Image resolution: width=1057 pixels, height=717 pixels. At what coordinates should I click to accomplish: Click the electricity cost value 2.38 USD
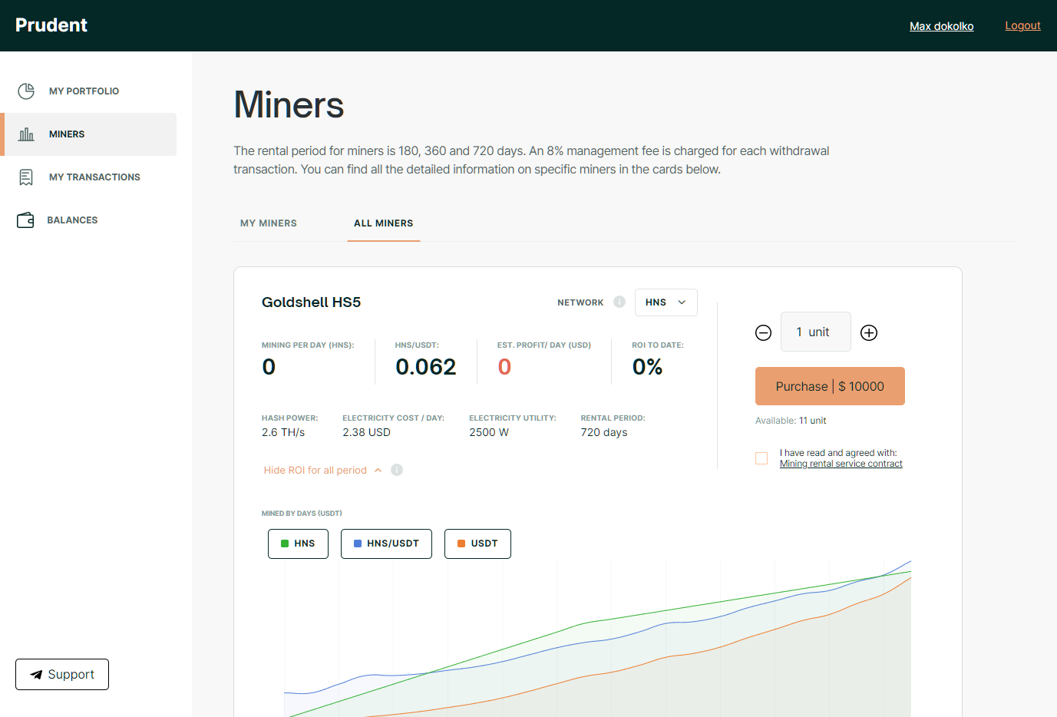(x=367, y=432)
